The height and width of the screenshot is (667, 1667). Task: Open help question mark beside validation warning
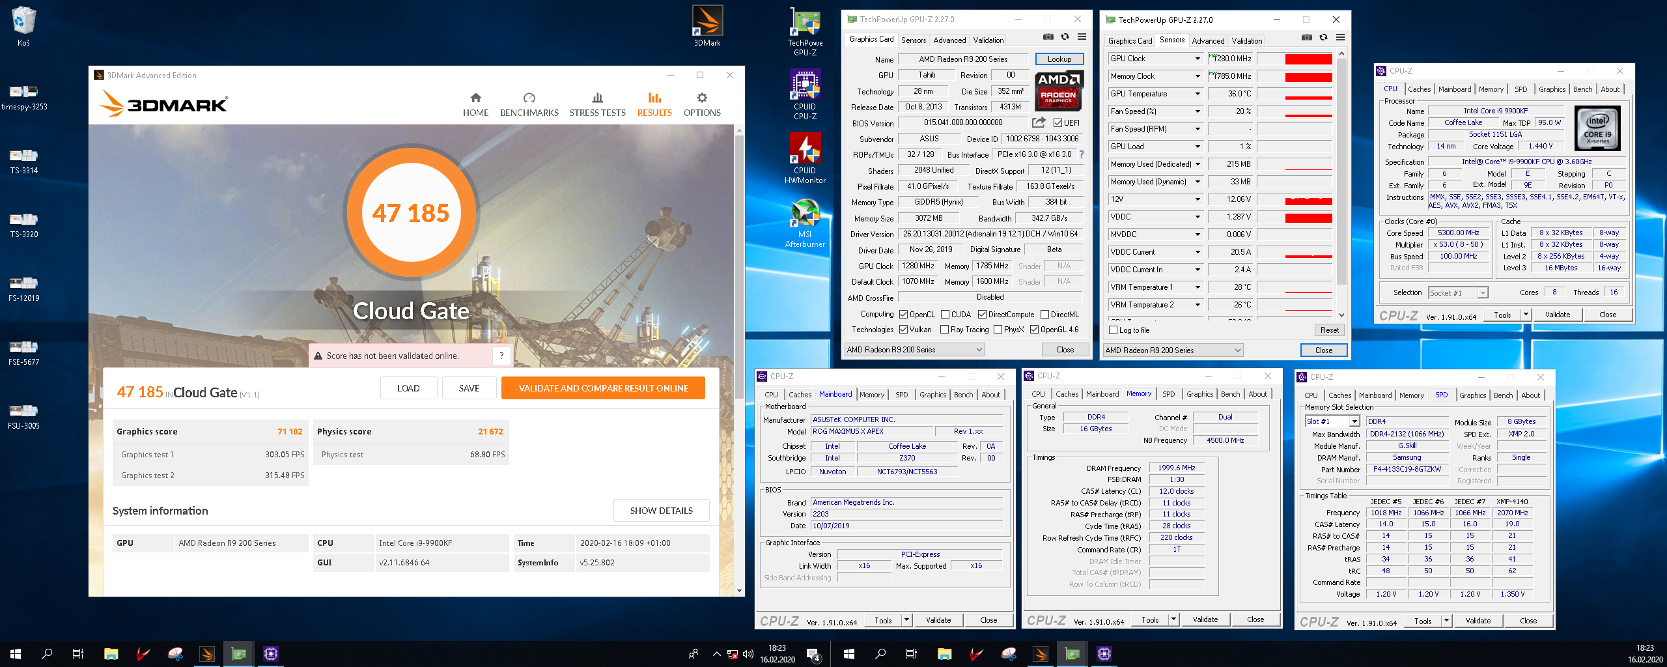[x=501, y=356]
